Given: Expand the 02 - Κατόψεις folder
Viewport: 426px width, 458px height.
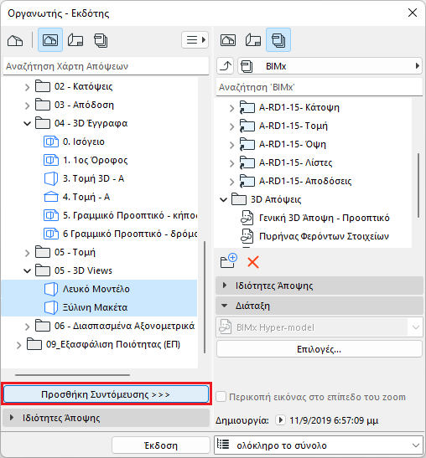Looking at the screenshot, I should coord(27,87).
